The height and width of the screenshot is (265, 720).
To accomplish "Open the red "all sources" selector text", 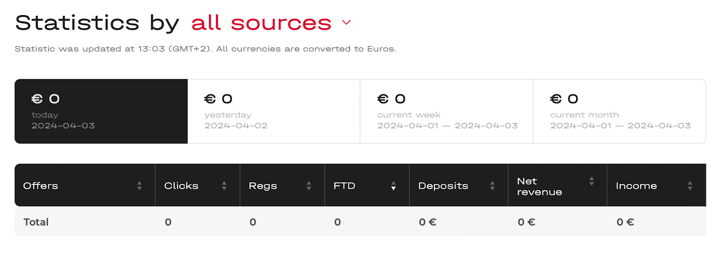I will [261, 22].
